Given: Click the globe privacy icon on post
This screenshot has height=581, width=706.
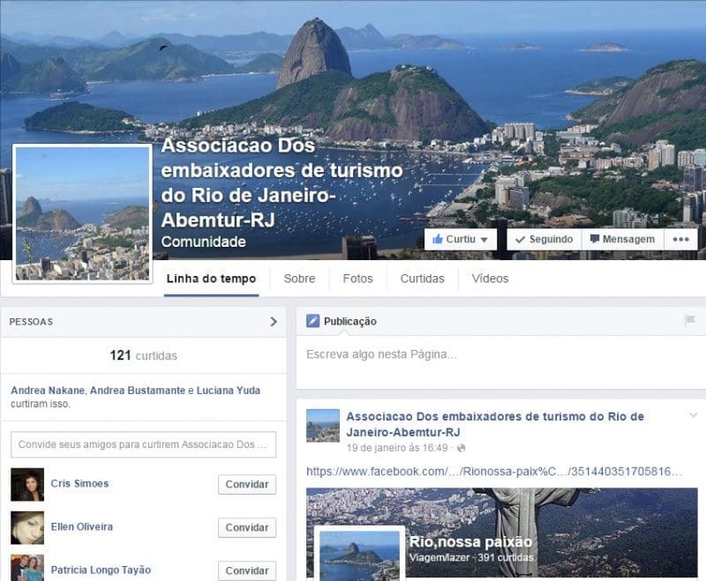Looking at the screenshot, I should pos(461,448).
